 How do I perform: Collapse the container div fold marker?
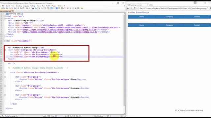(x=5, y=41)
